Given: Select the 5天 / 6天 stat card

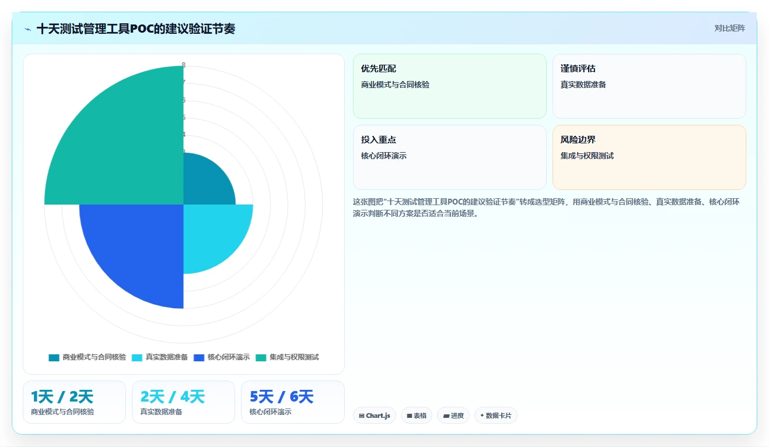Looking at the screenshot, I should point(292,402).
